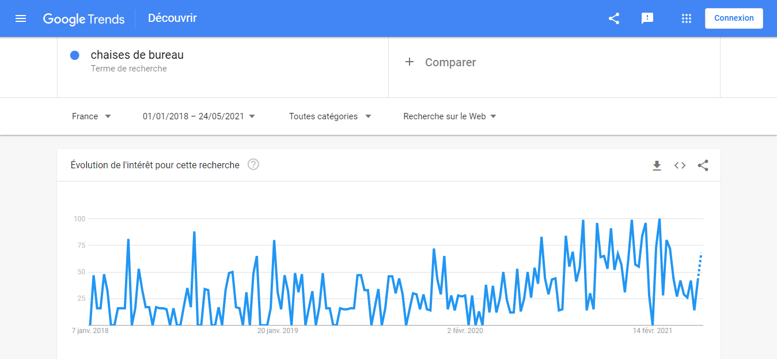Open the help tooltip next to the chart title
Viewport: 777px width, 359px height.
[253, 164]
